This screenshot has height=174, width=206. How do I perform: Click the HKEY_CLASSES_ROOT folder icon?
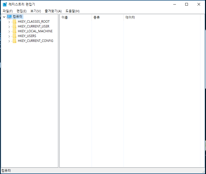[x=14, y=22]
